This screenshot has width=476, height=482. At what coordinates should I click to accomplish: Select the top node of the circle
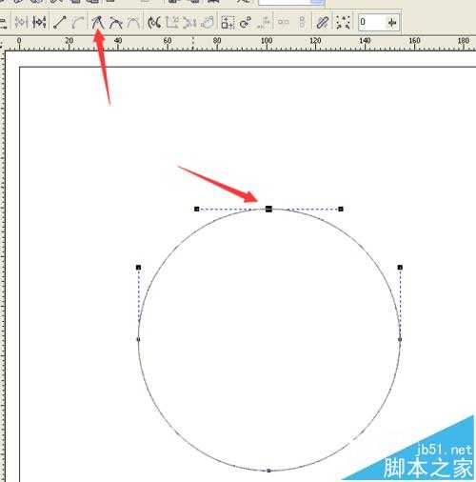click(268, 209)
